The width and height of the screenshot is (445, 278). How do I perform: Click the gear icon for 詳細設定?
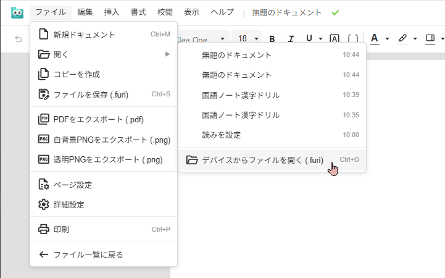(x=44, y=204)
